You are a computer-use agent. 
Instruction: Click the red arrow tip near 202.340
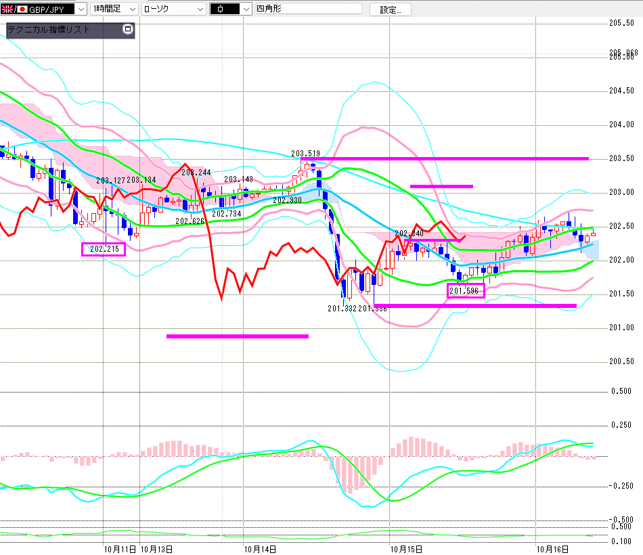pos(464,236)
